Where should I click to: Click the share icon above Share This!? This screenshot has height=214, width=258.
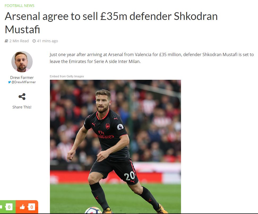(x=22, y=96)
